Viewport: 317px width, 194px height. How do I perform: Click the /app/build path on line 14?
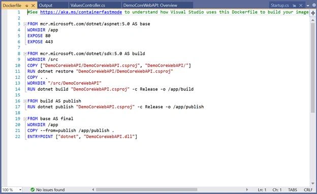[x=181, y=89]
